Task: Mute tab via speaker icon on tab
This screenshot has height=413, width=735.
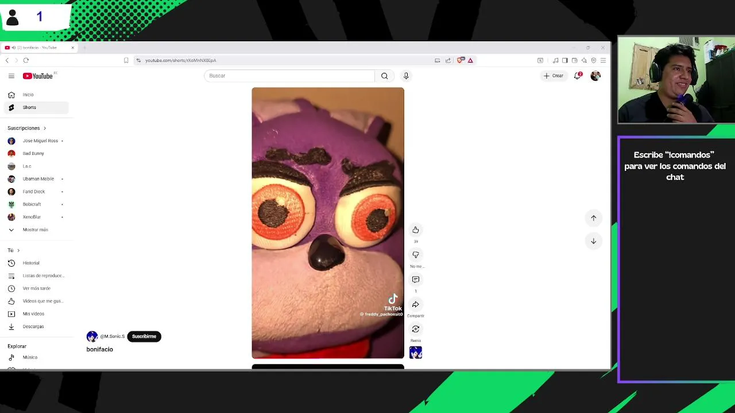Action: (13, 48)
